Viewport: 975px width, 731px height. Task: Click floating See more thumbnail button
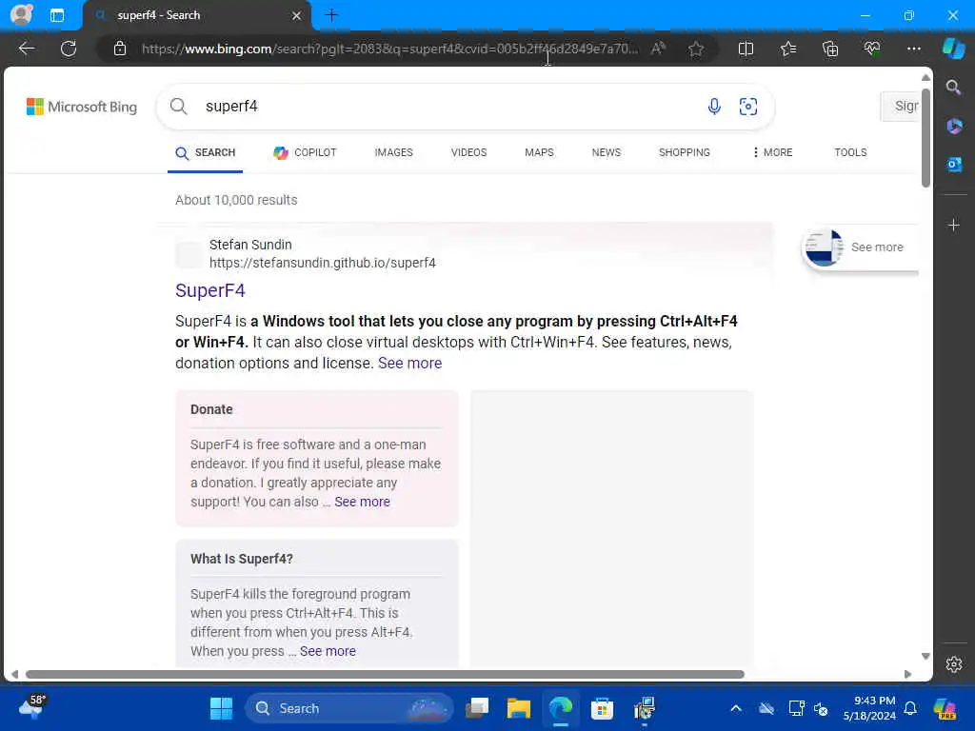click(x=861, y=247)
